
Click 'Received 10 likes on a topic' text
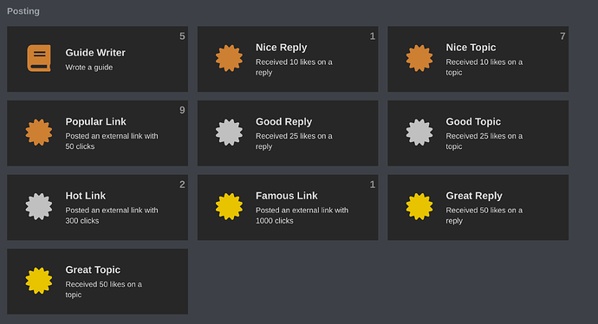click(484, 67)
